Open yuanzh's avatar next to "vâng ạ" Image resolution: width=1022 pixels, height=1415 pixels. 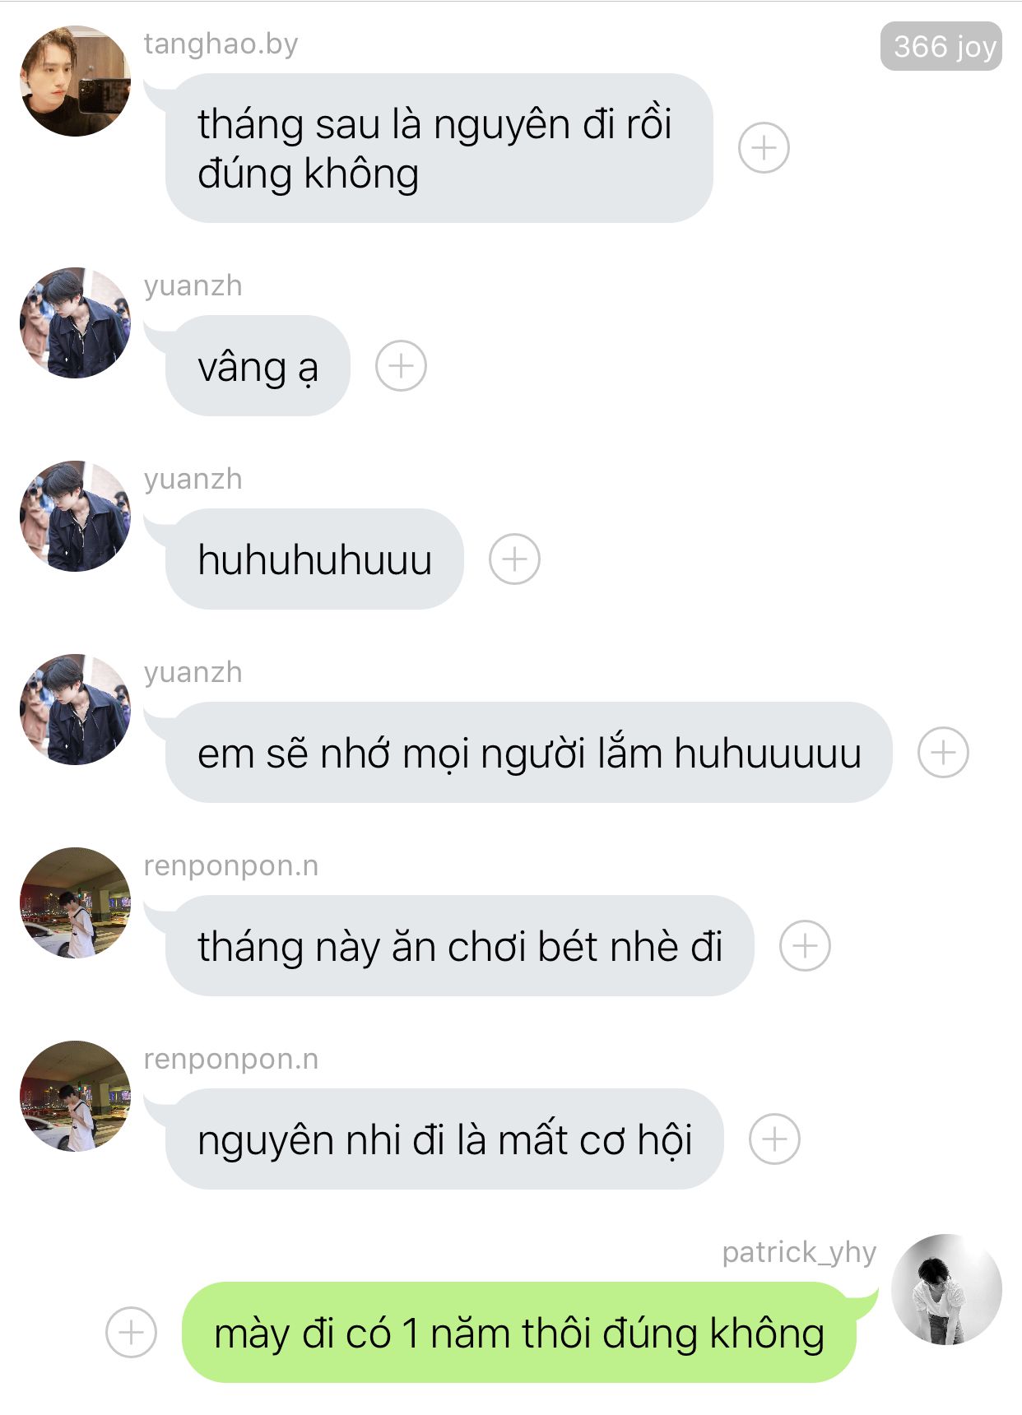point(75,322)
